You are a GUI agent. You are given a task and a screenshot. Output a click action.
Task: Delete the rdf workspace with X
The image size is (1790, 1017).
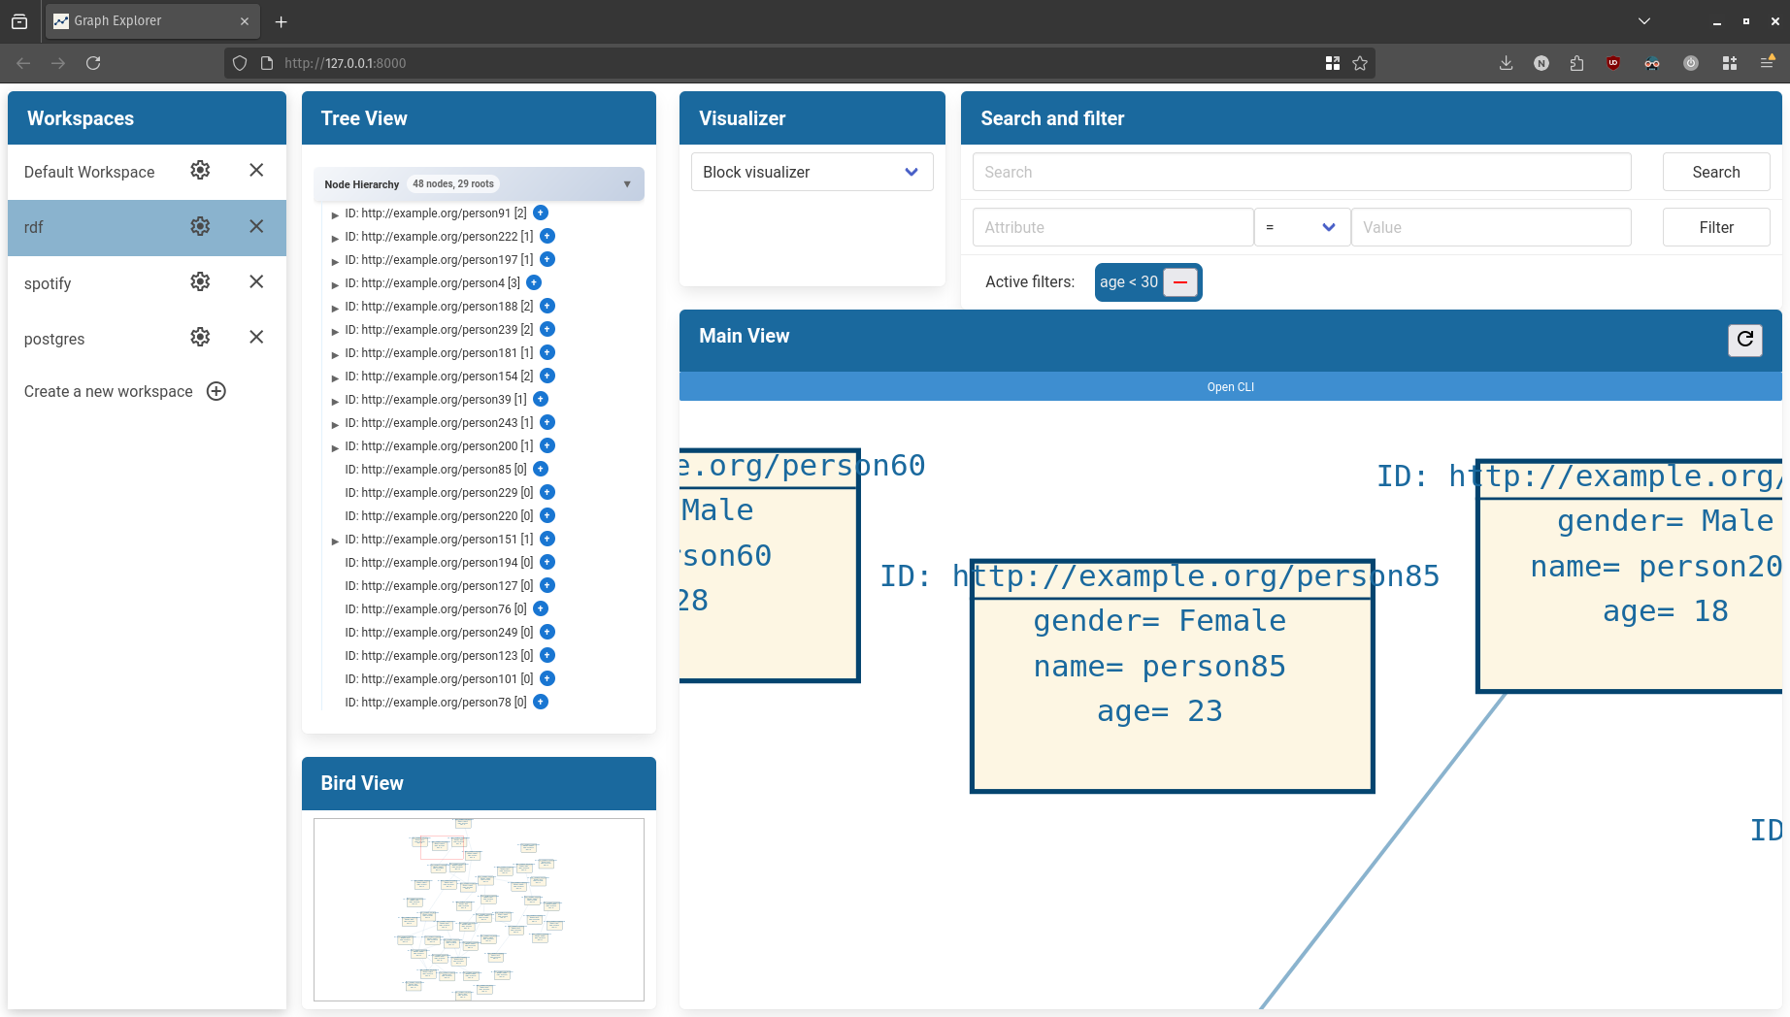point(256,226)
